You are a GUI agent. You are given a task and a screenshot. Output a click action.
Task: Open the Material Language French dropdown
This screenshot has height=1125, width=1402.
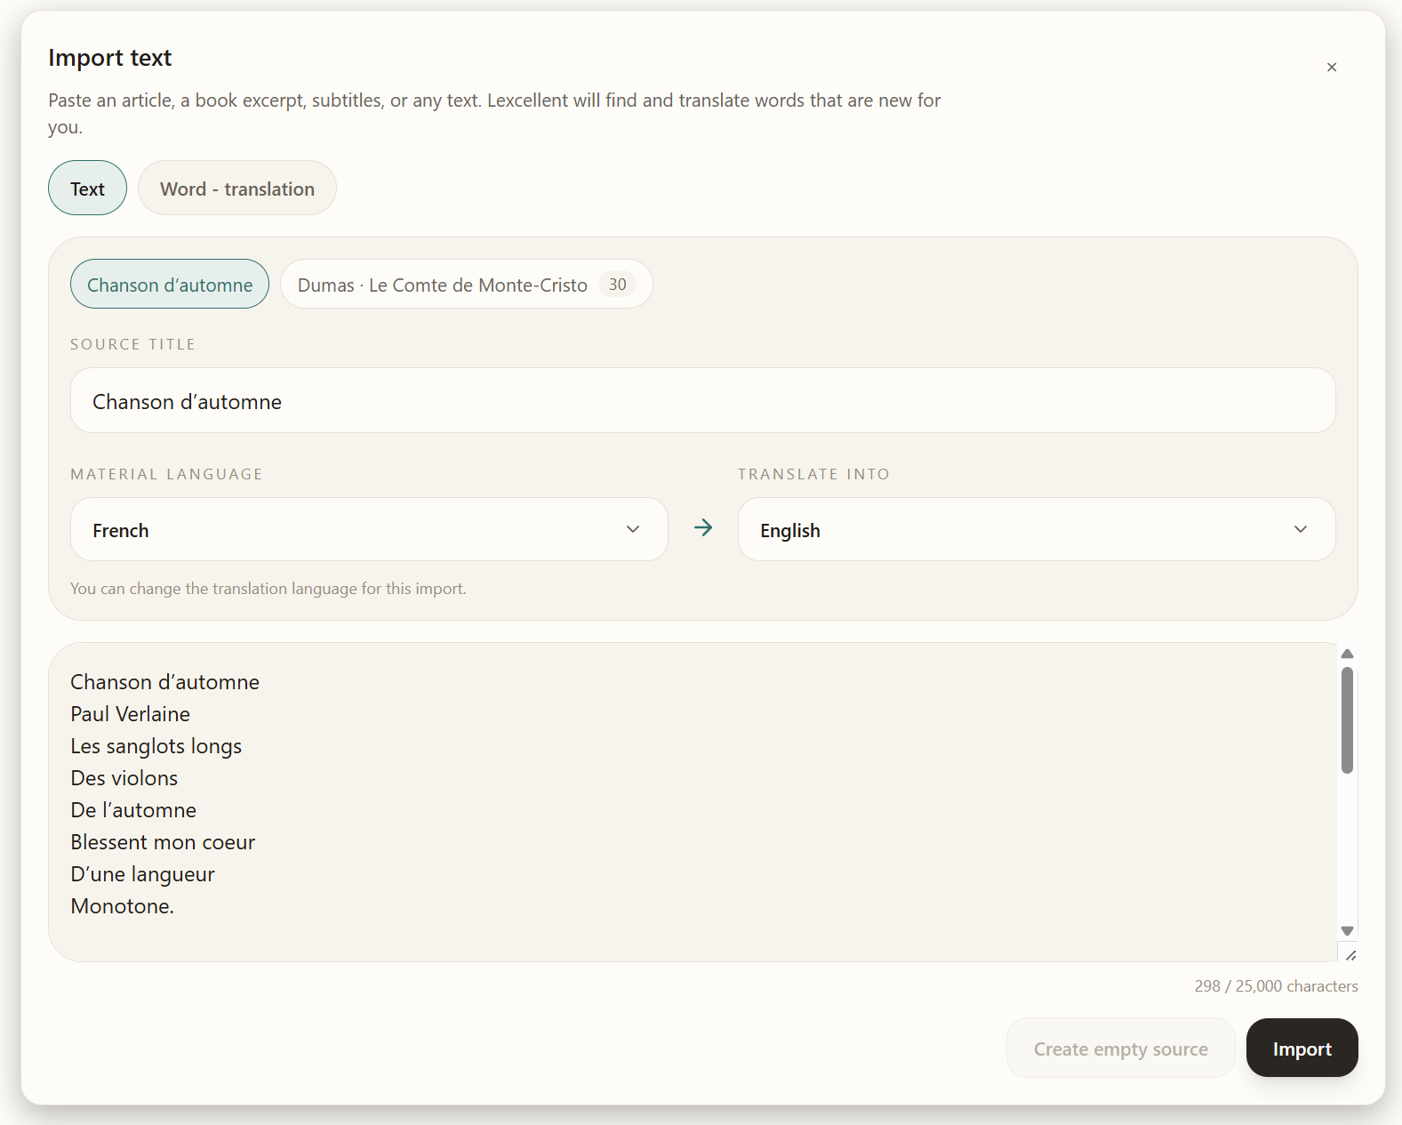369,530
